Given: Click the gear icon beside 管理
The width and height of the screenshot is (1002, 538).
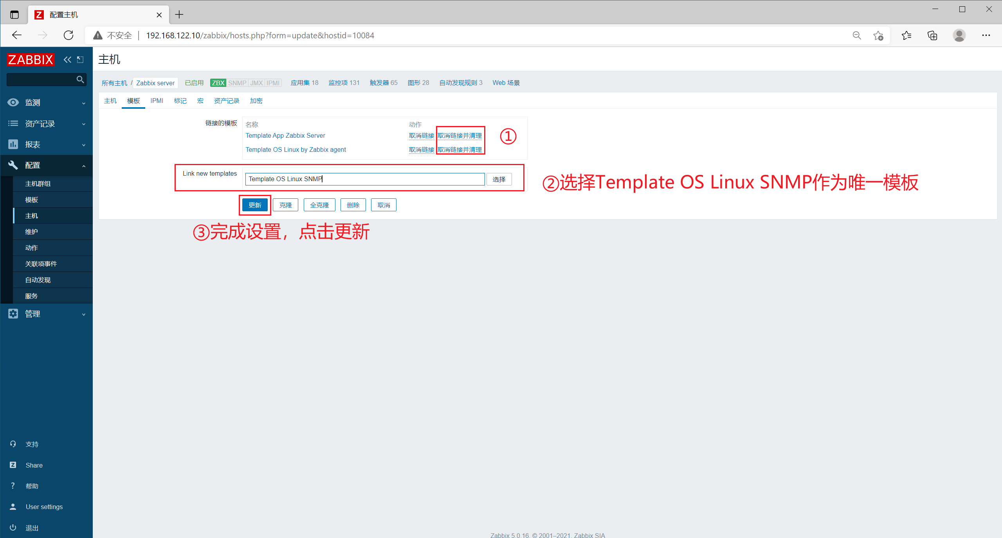Looking at the screenshot, I should [13, 313].
